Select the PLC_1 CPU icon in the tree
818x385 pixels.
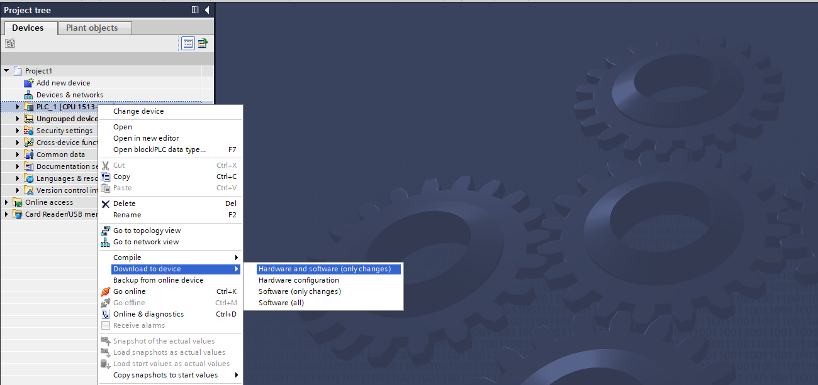pos(28,107)
